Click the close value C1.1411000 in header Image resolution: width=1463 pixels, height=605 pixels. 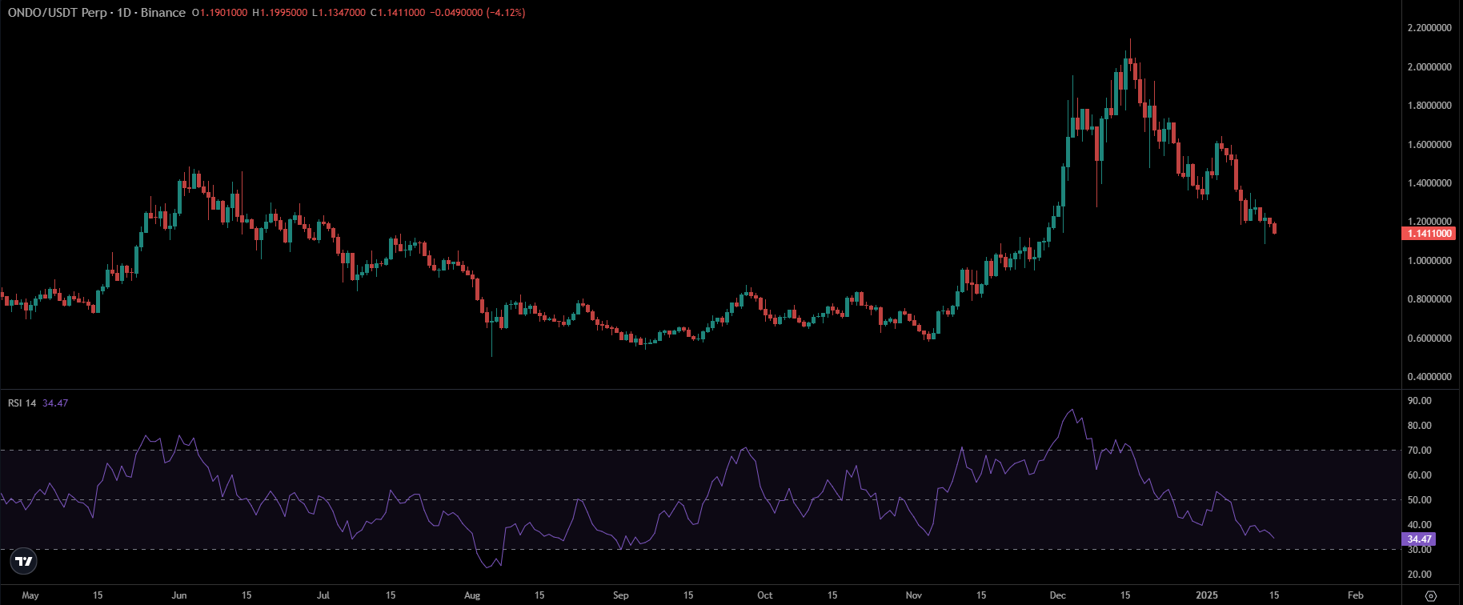click(x=398, y=13)
